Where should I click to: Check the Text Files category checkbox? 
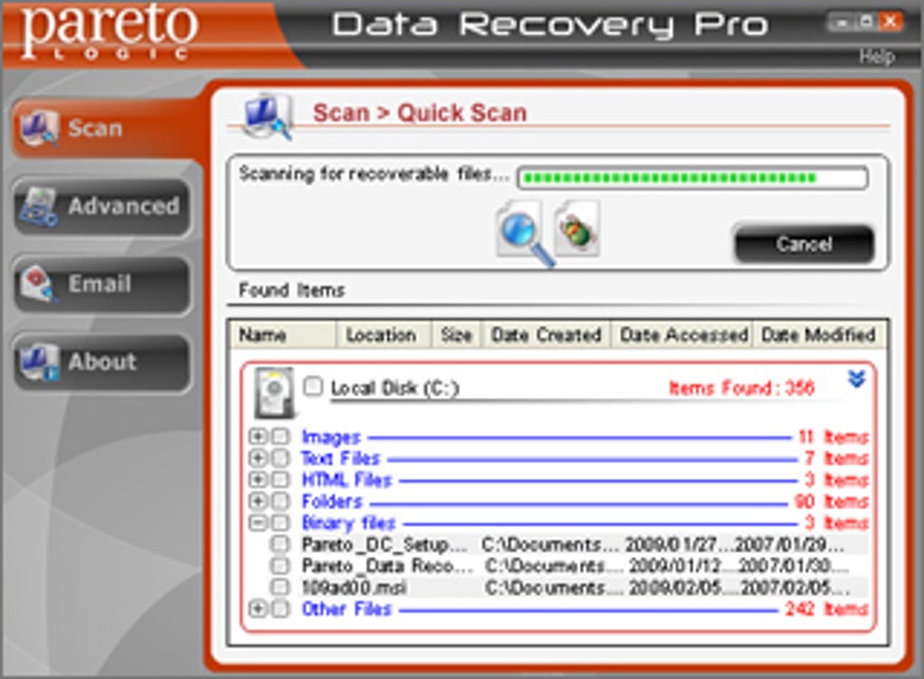(x=281, y=458)
